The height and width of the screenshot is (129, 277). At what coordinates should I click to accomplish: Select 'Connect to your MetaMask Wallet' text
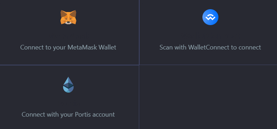(68, 47)
